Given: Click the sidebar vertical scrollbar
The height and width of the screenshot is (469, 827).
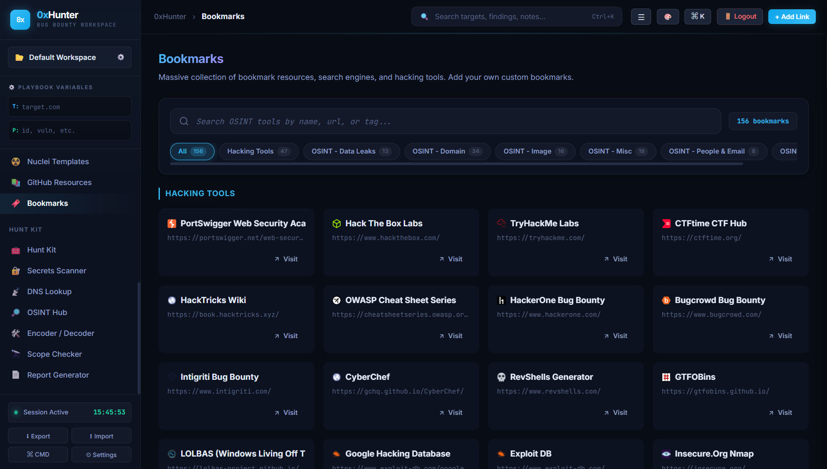Looking at the screenshot, I should 139,338.
